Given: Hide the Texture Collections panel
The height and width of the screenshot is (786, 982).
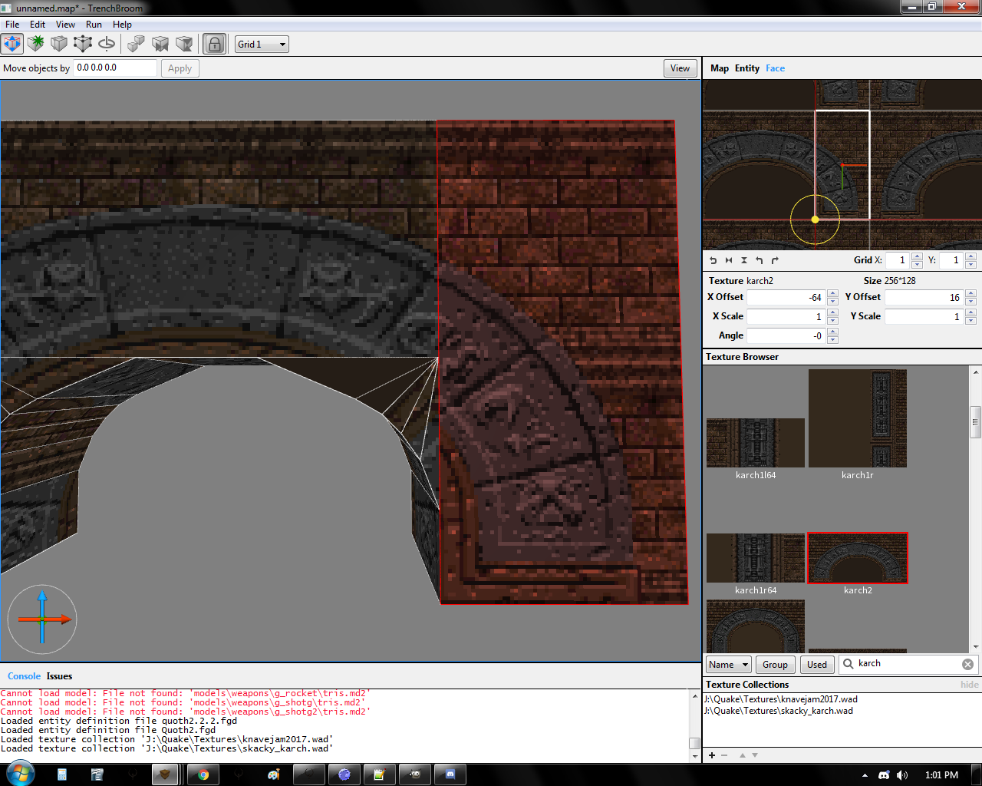Looking at the screenshot, I should [x=970, y=685].
